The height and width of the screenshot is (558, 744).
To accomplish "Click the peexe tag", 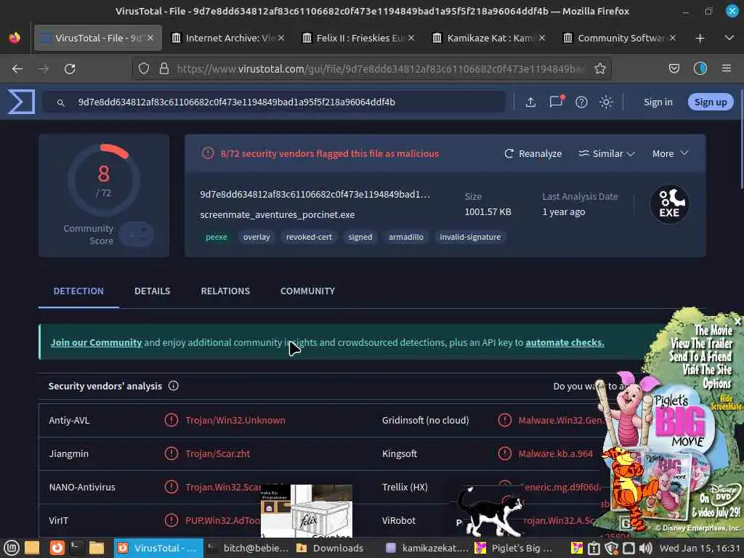I will click(217, 237).
